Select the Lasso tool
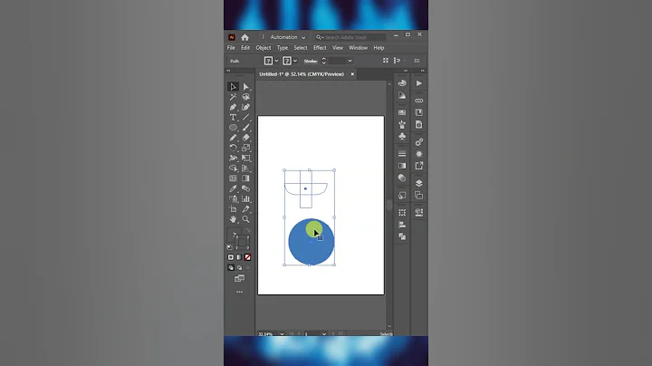Screen dimensions: 652x366 pyautogui.click(x=245, y=97)
